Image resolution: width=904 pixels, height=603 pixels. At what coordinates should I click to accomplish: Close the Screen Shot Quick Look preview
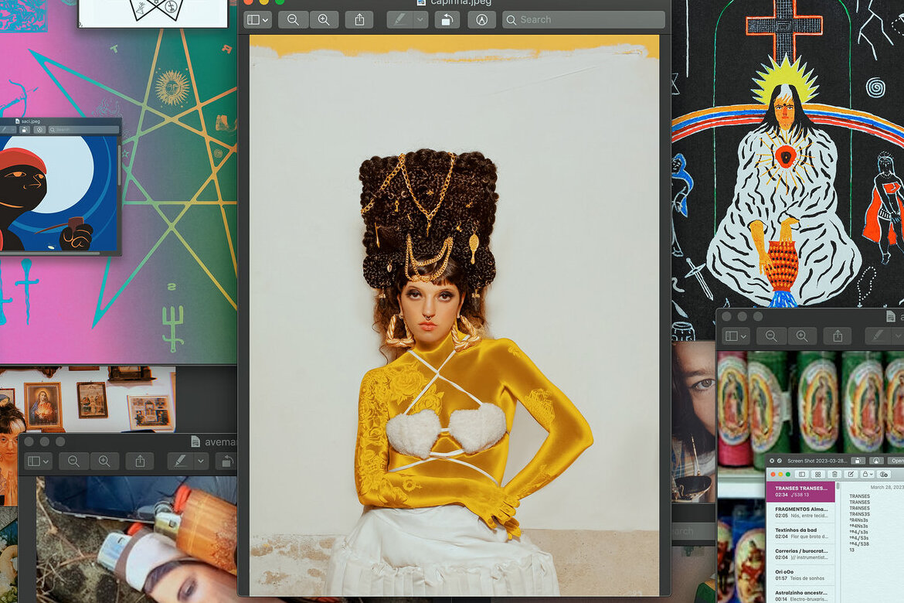[x=772, y=461]
